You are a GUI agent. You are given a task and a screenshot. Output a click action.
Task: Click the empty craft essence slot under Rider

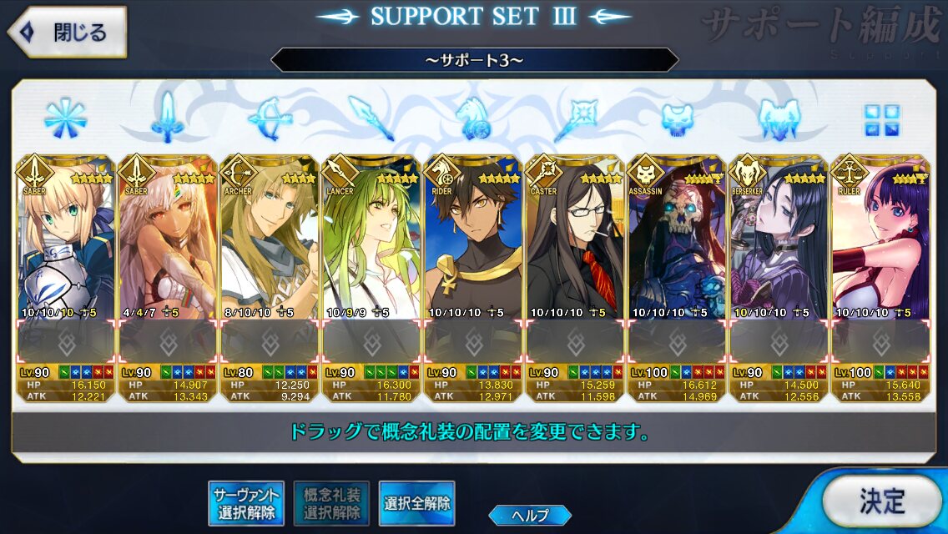[473, 342]
